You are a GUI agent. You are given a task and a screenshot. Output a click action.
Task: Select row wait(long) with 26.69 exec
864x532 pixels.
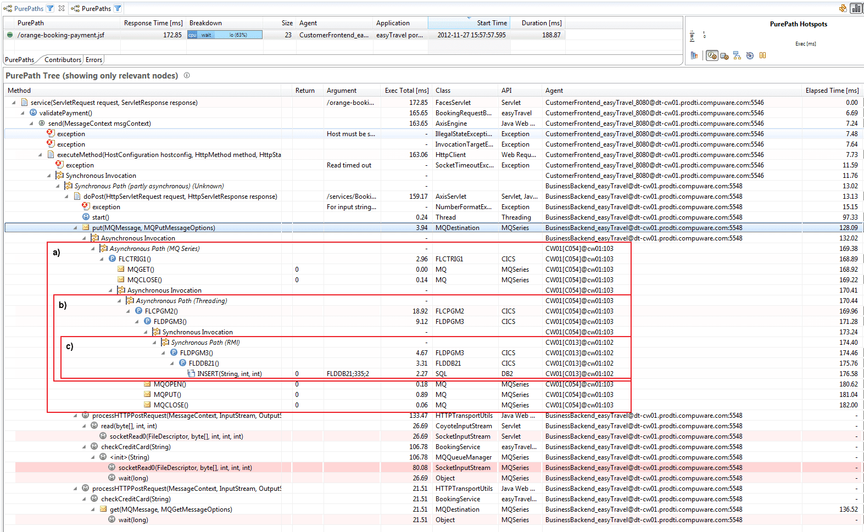433,478
